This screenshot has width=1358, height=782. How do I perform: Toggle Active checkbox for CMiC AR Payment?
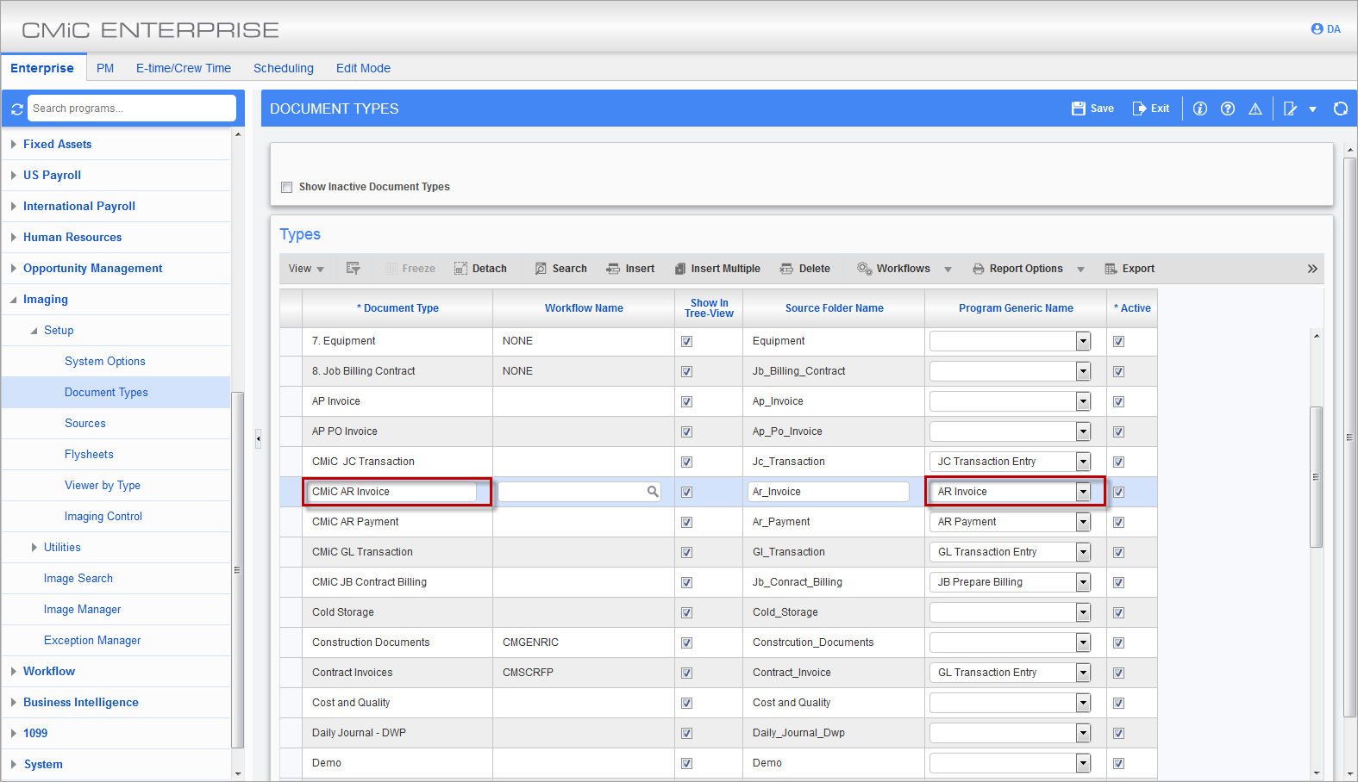(1119, 522)
